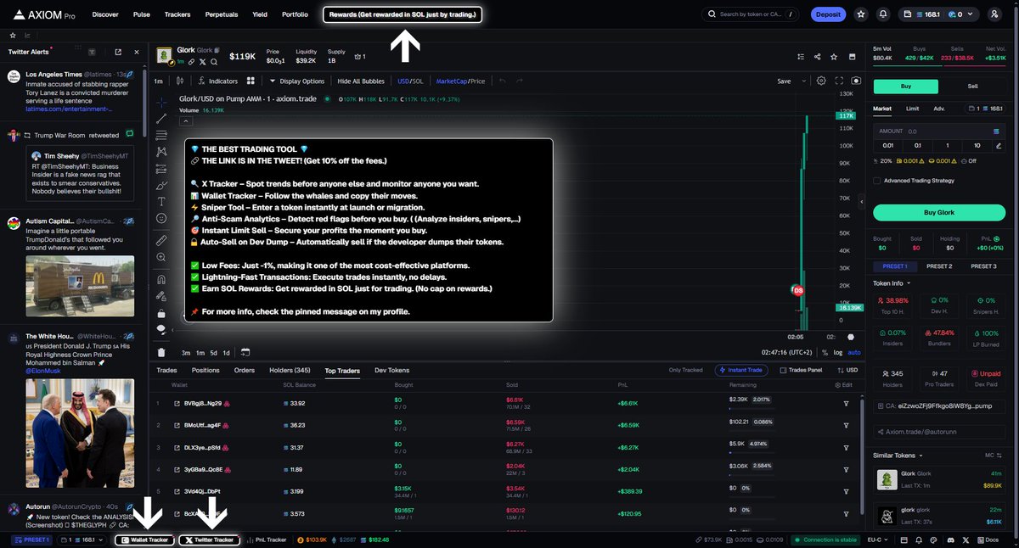Viewport: 1019px width, 548px height.
Task: Expand the Token Info section
Action: click(x=891, y=283)
